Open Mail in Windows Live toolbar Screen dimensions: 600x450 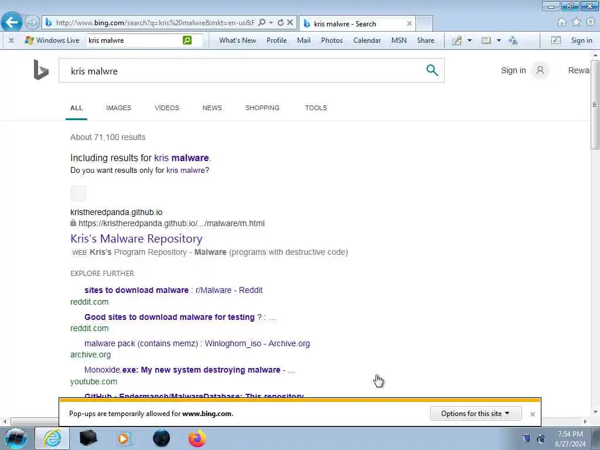point(304,40)
